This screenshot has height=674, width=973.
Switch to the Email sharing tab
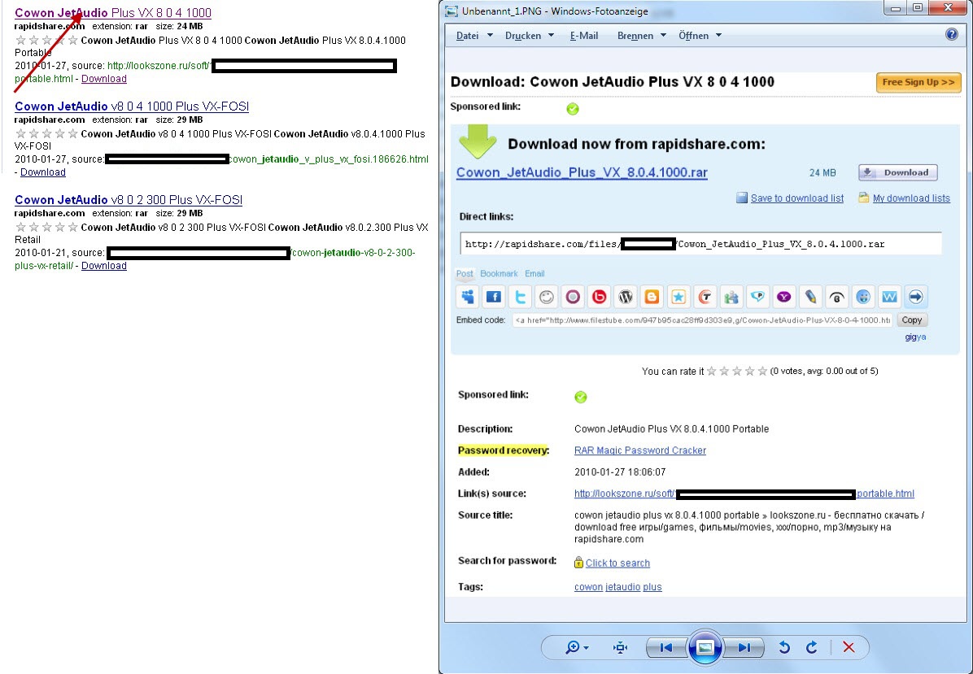(534, 273)
